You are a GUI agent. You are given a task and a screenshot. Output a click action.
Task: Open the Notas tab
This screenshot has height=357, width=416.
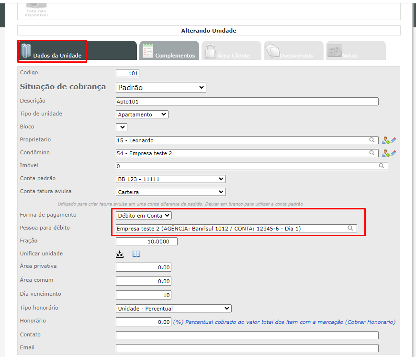356,50
